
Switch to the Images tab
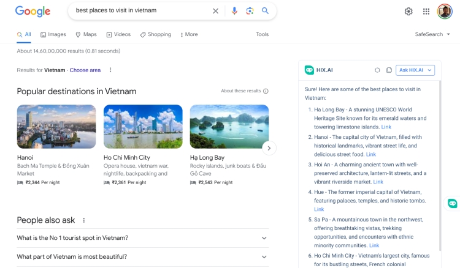pos(53,34)
